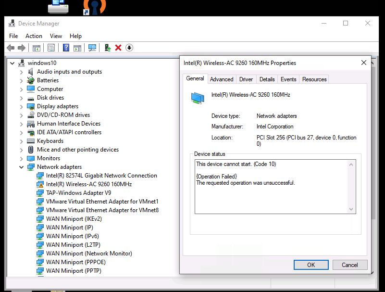Switch to the Events tab
This screenshot has height=292, width=385.
pos(288,79)
